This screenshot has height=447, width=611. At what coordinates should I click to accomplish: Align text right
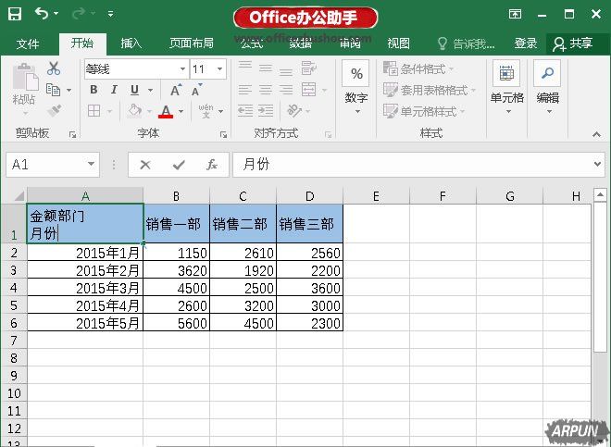click(x=286, y=90)
